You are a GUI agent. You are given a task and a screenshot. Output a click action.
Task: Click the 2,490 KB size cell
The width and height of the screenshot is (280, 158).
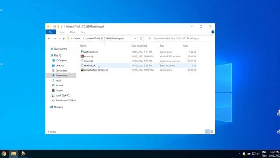coord(192,57)
